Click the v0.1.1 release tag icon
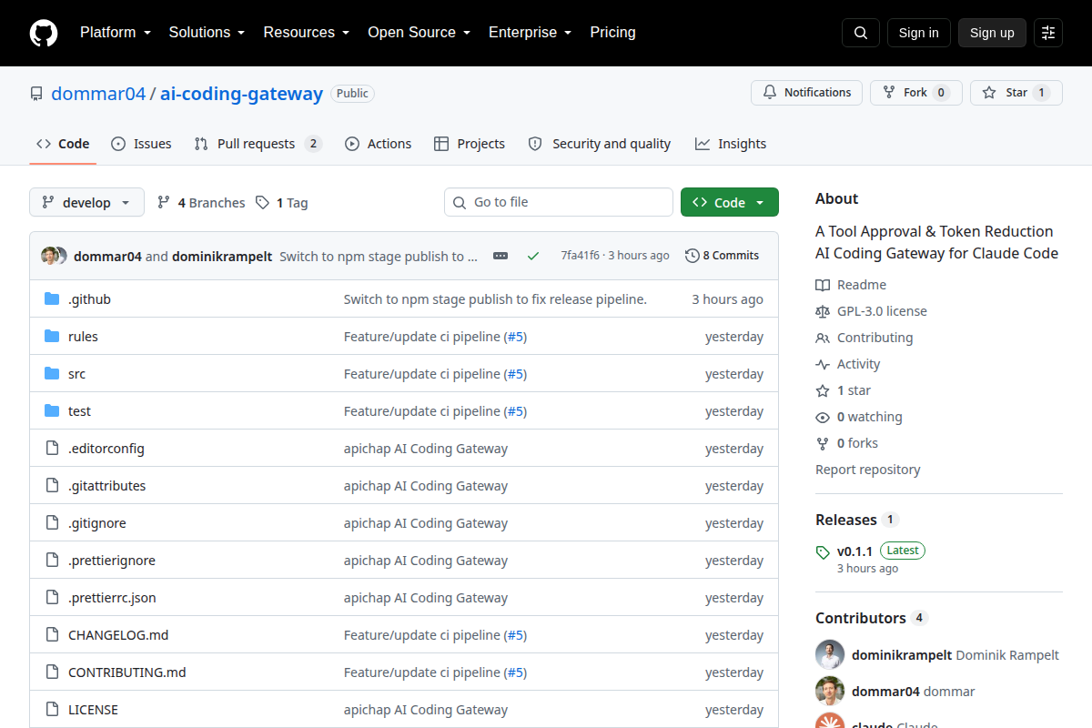The width and height of the screenshot is (1092, 728). click(823, 551)
